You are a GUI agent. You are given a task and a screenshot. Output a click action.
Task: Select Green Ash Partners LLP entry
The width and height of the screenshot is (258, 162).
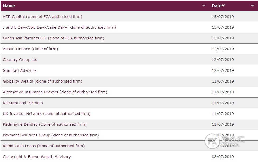(x=54, y=38)
